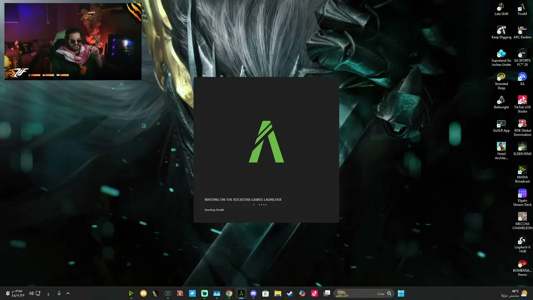Image resolution: width=533 pixels, height=300 pixels.
Task: Select the Hotel Architect desktop icon
Action: pos(501,151)
